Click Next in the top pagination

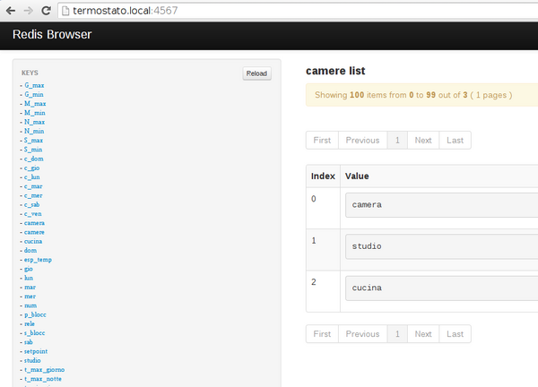click(423, 140)
